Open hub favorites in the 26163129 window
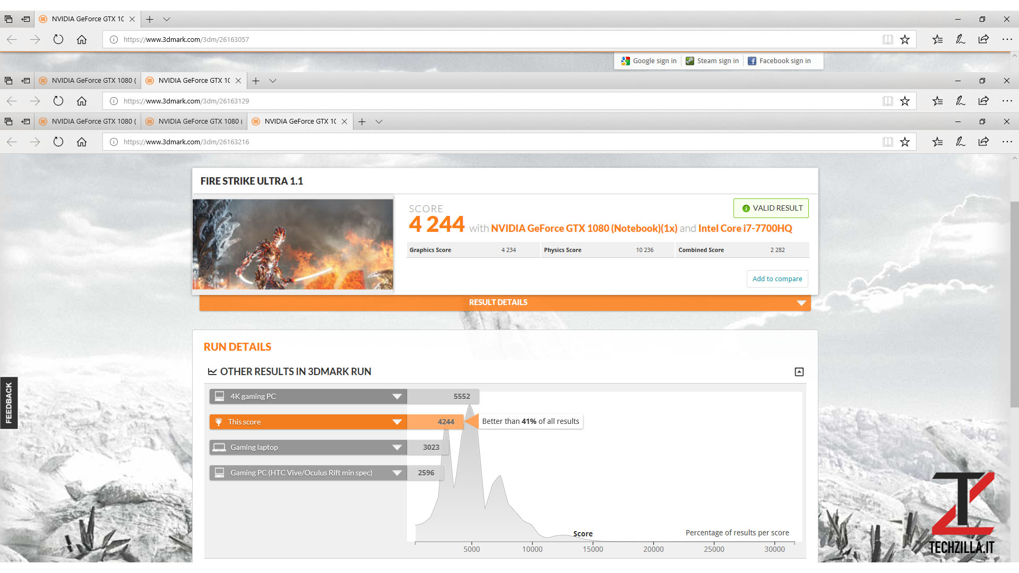This screenshot has height=573, width=1019. click(x=937, y=101)
